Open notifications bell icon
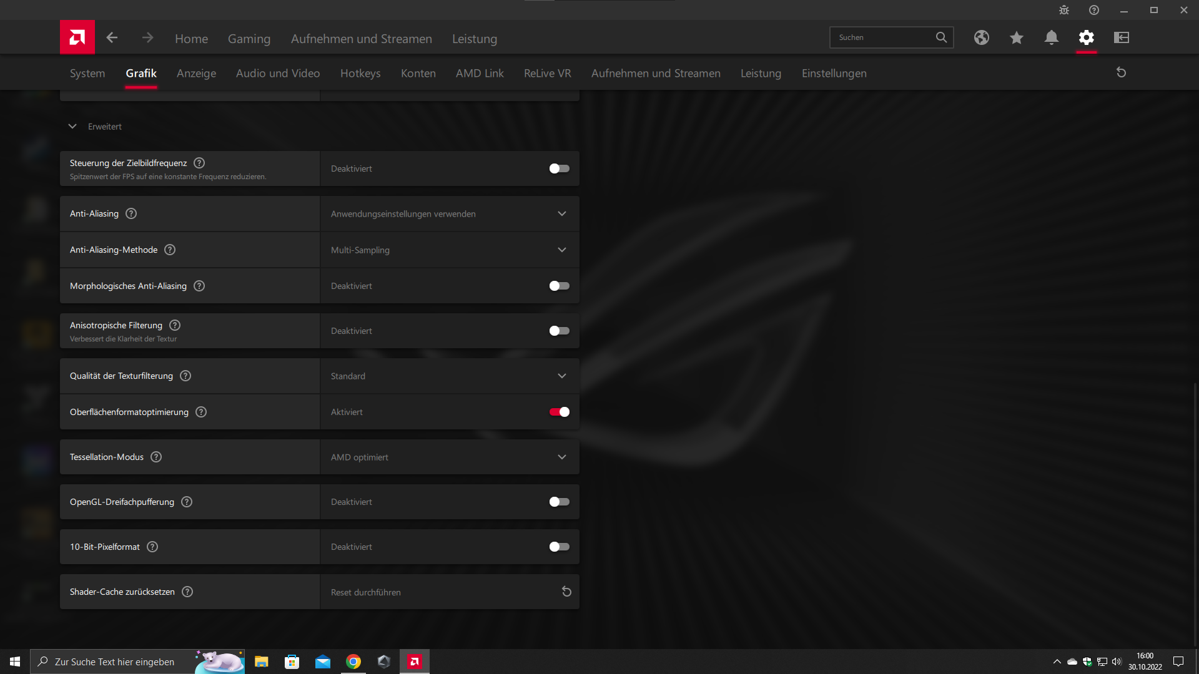Screen dimensions: 1199x674 point(1051,37)
